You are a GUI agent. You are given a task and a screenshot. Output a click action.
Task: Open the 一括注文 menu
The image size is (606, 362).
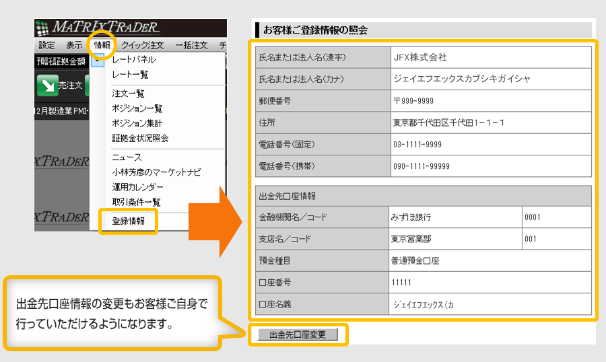[192, 45]
